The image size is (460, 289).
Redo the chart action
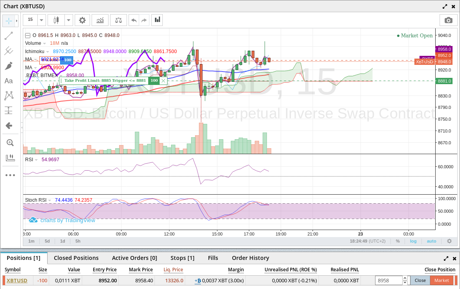[144, 20]
